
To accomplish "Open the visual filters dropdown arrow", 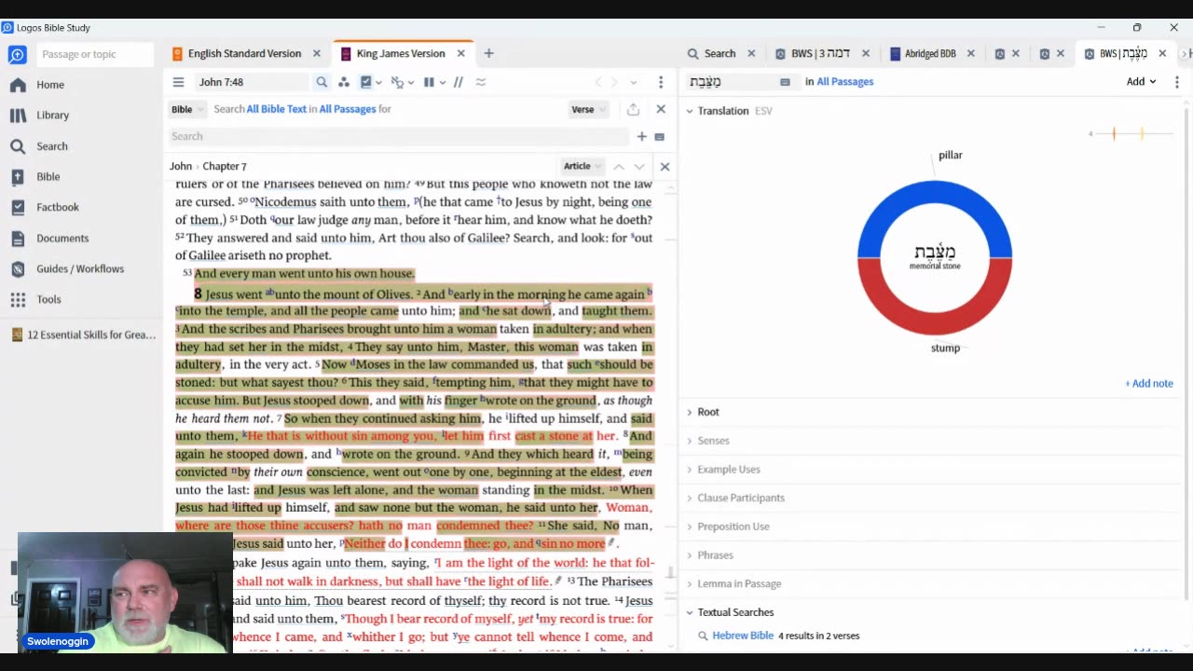I will (x=378, y=82).
